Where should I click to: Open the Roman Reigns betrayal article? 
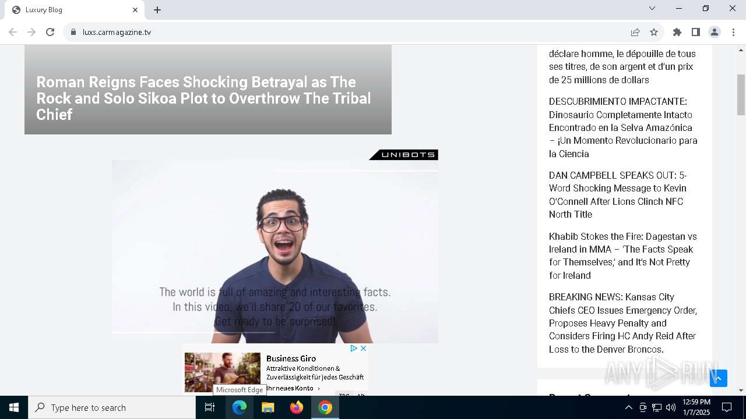coord(203,98)
